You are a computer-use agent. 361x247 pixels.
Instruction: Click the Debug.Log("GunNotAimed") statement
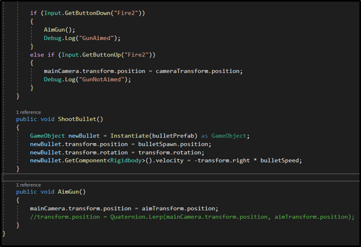[x=87, y=80]
